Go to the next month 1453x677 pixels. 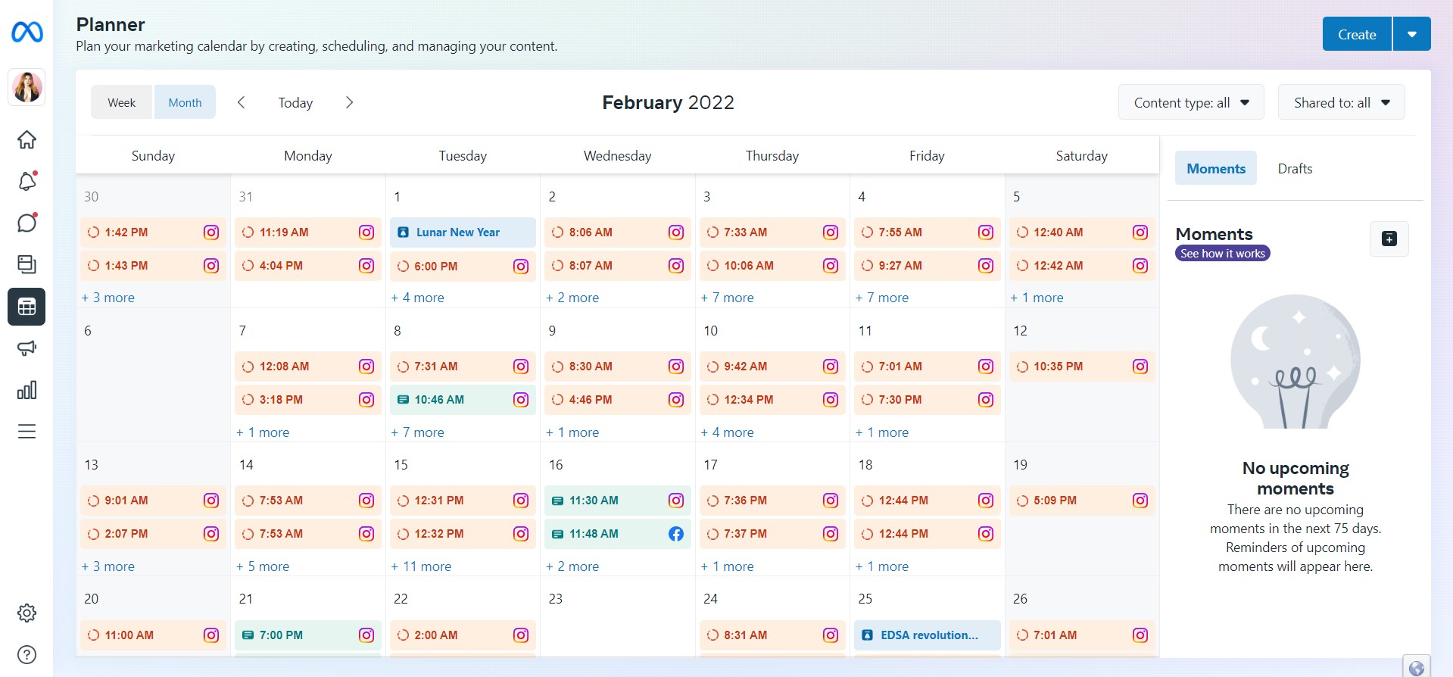click(x=349, y=102)
